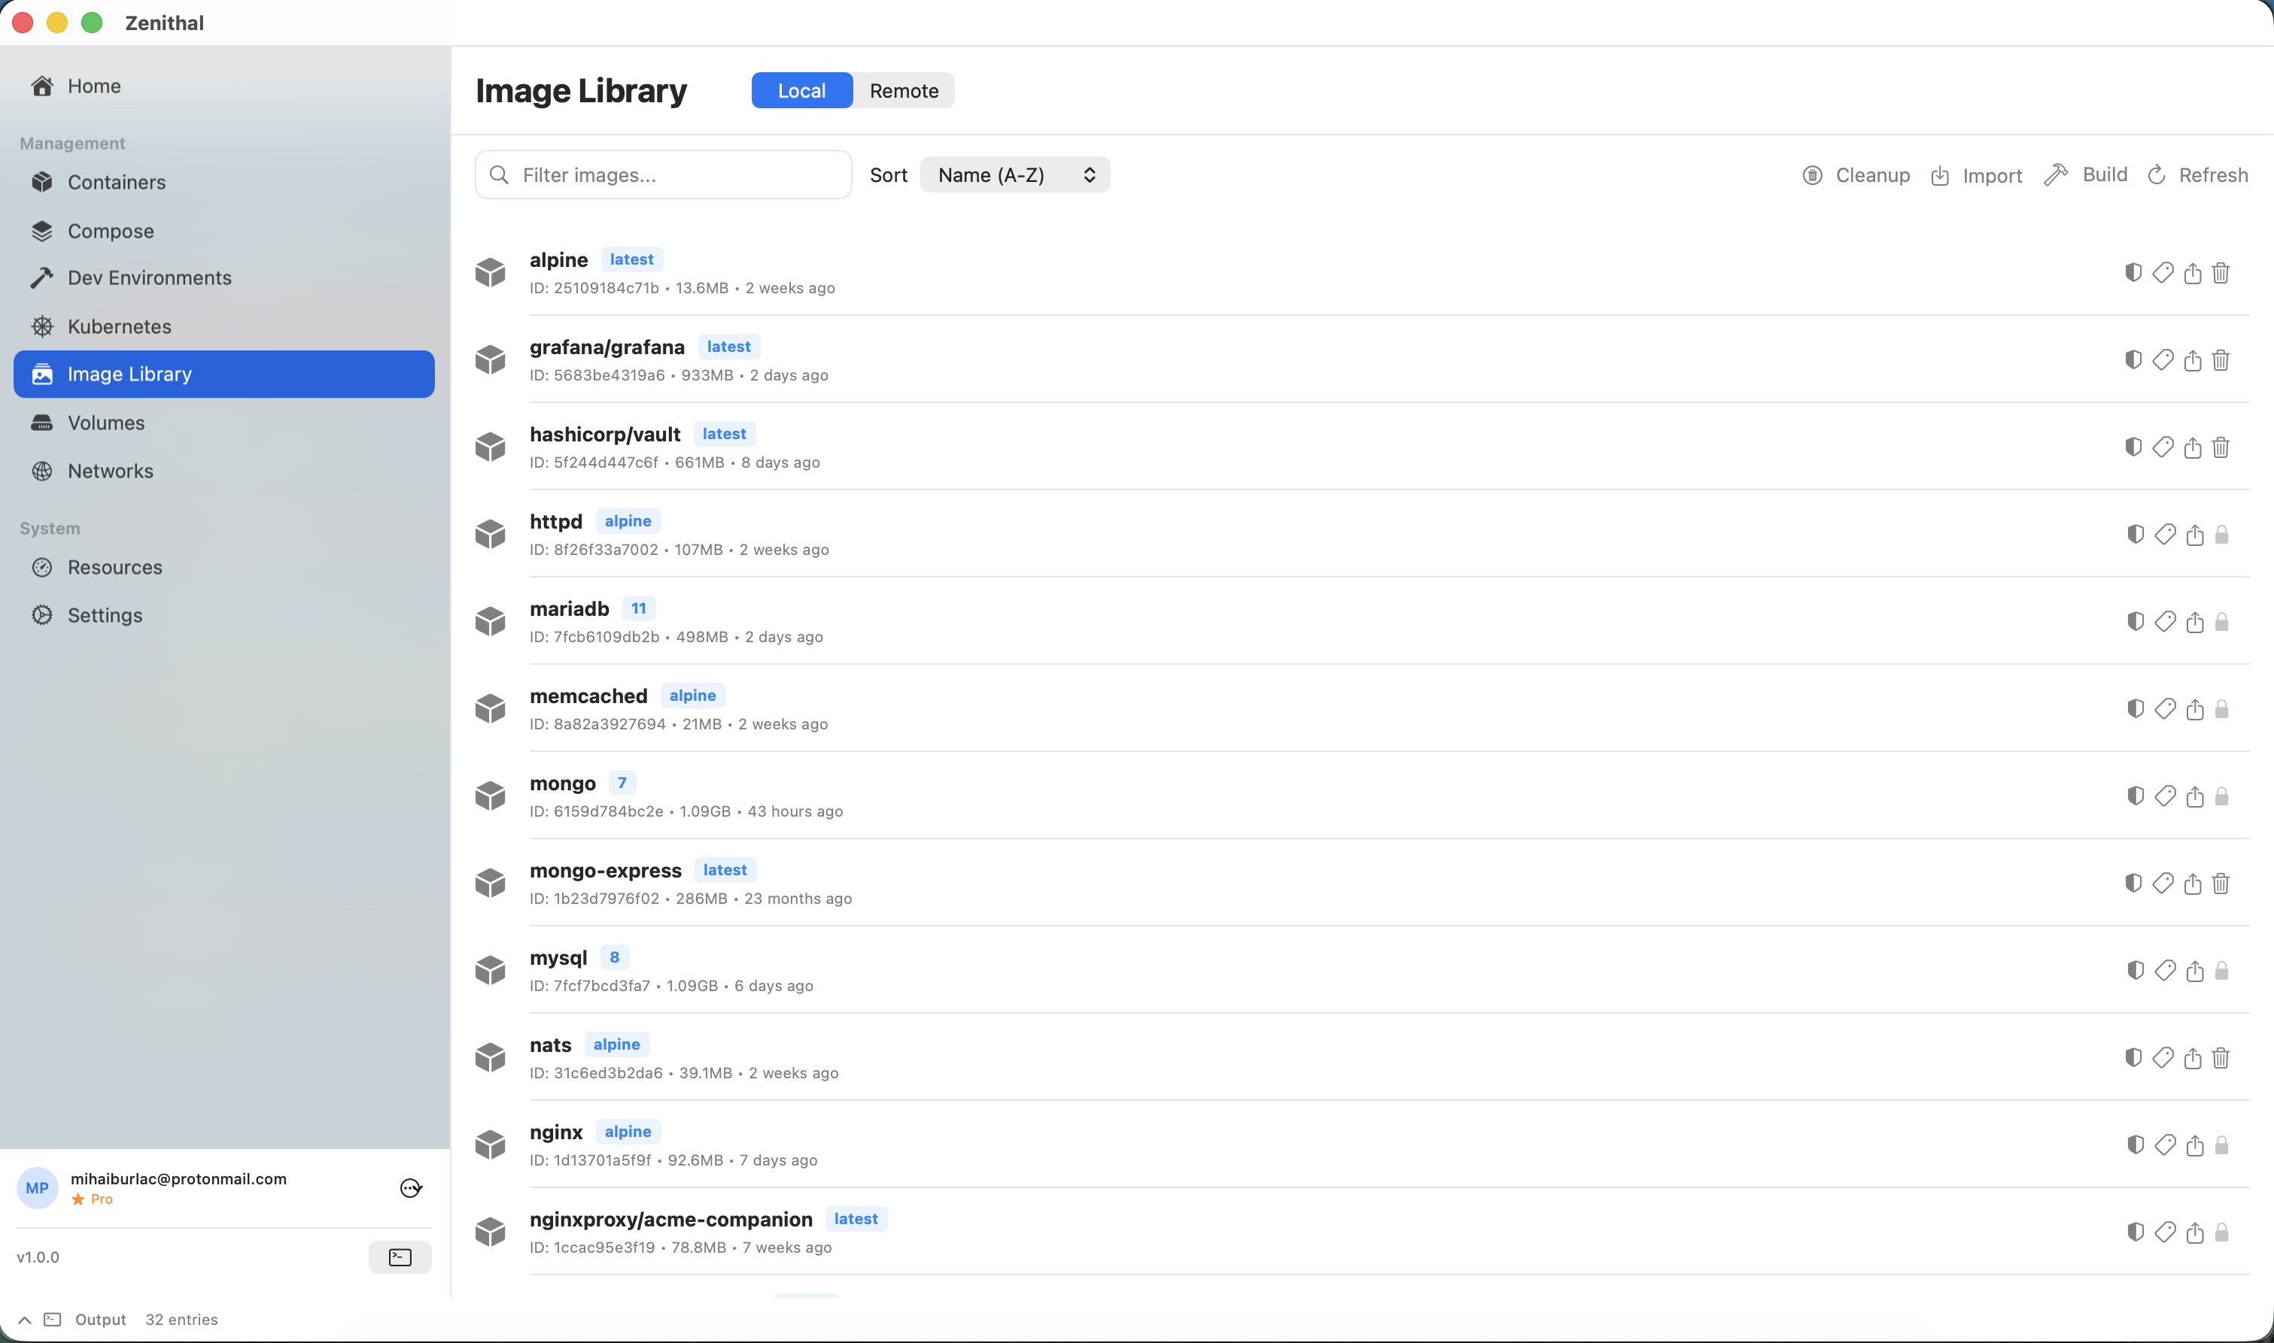
Task: Click the Filter images search field
Action: click(662, 174)
